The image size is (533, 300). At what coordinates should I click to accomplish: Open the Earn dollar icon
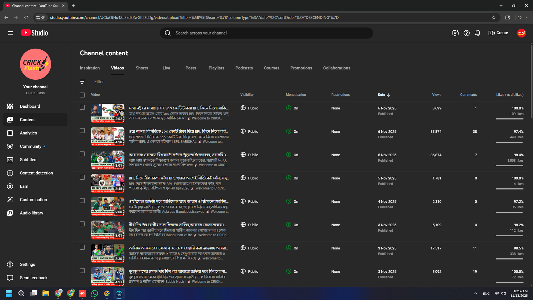[10, 186]
